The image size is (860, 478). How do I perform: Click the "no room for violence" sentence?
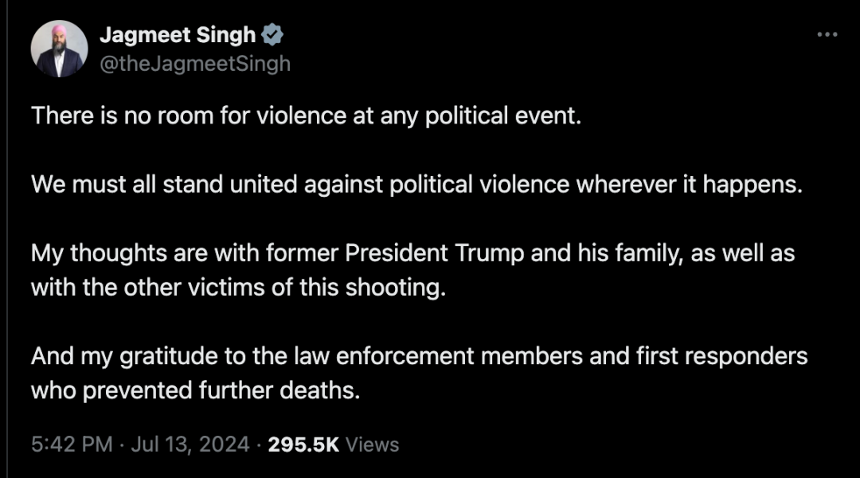[306, 116]
